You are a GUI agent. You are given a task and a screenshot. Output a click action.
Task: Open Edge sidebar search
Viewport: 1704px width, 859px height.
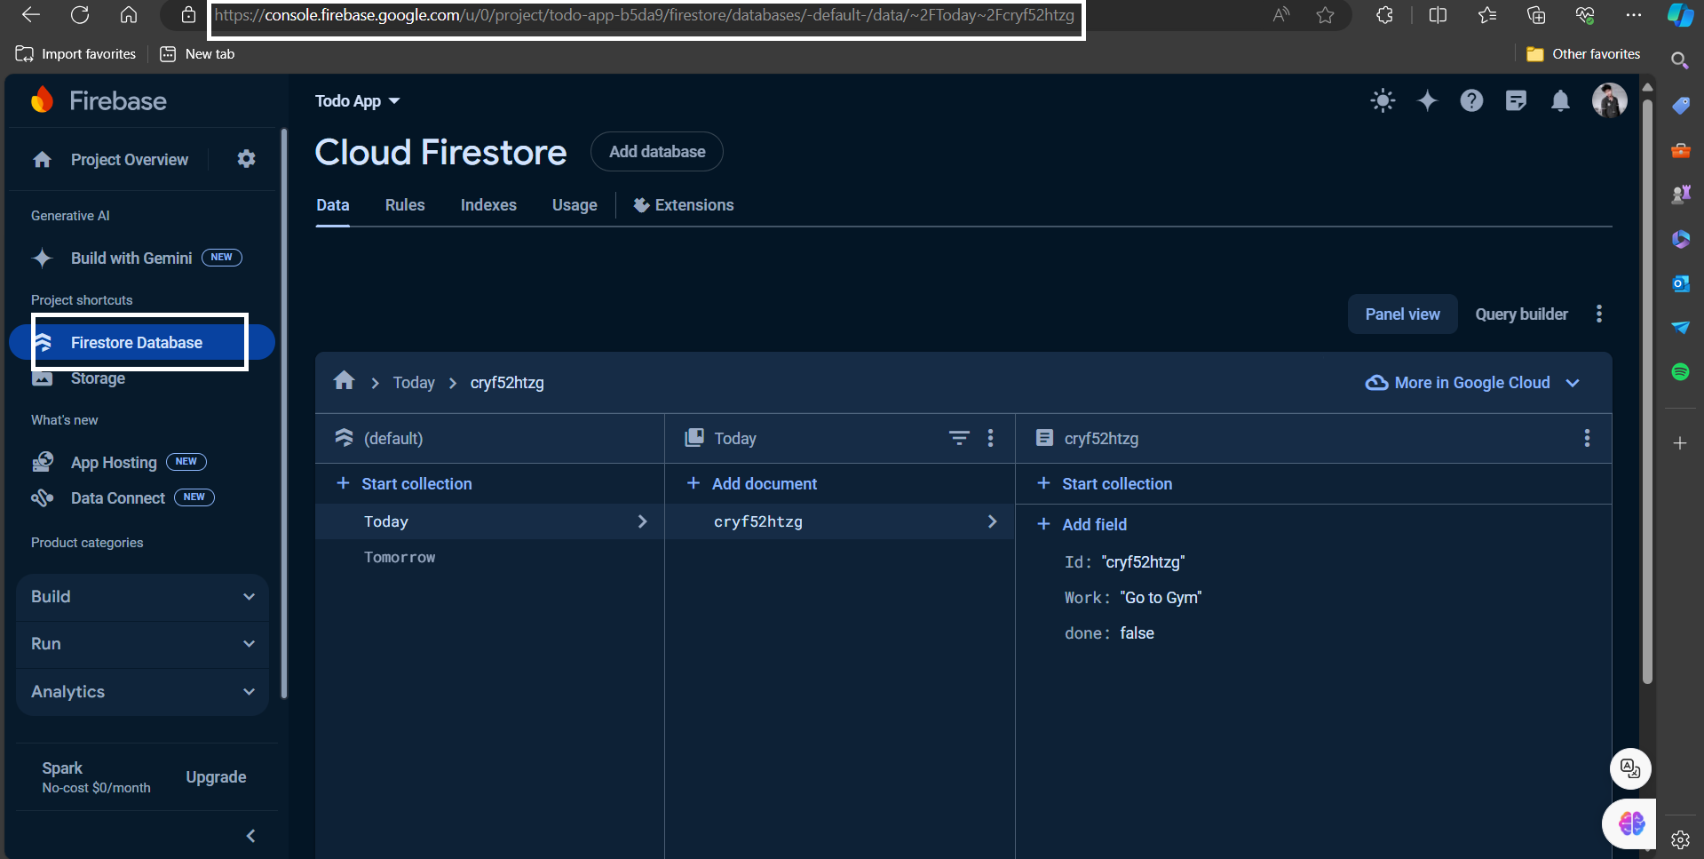(x=1679, y=60)
